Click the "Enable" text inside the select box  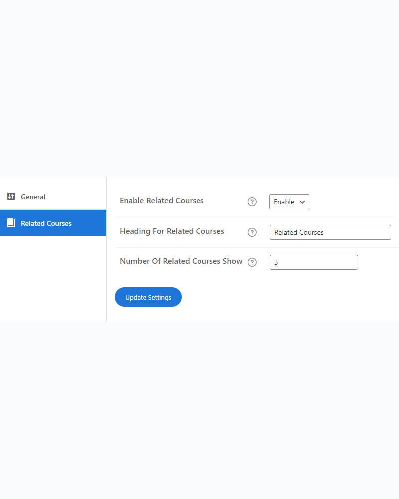(x=284, y=202)
